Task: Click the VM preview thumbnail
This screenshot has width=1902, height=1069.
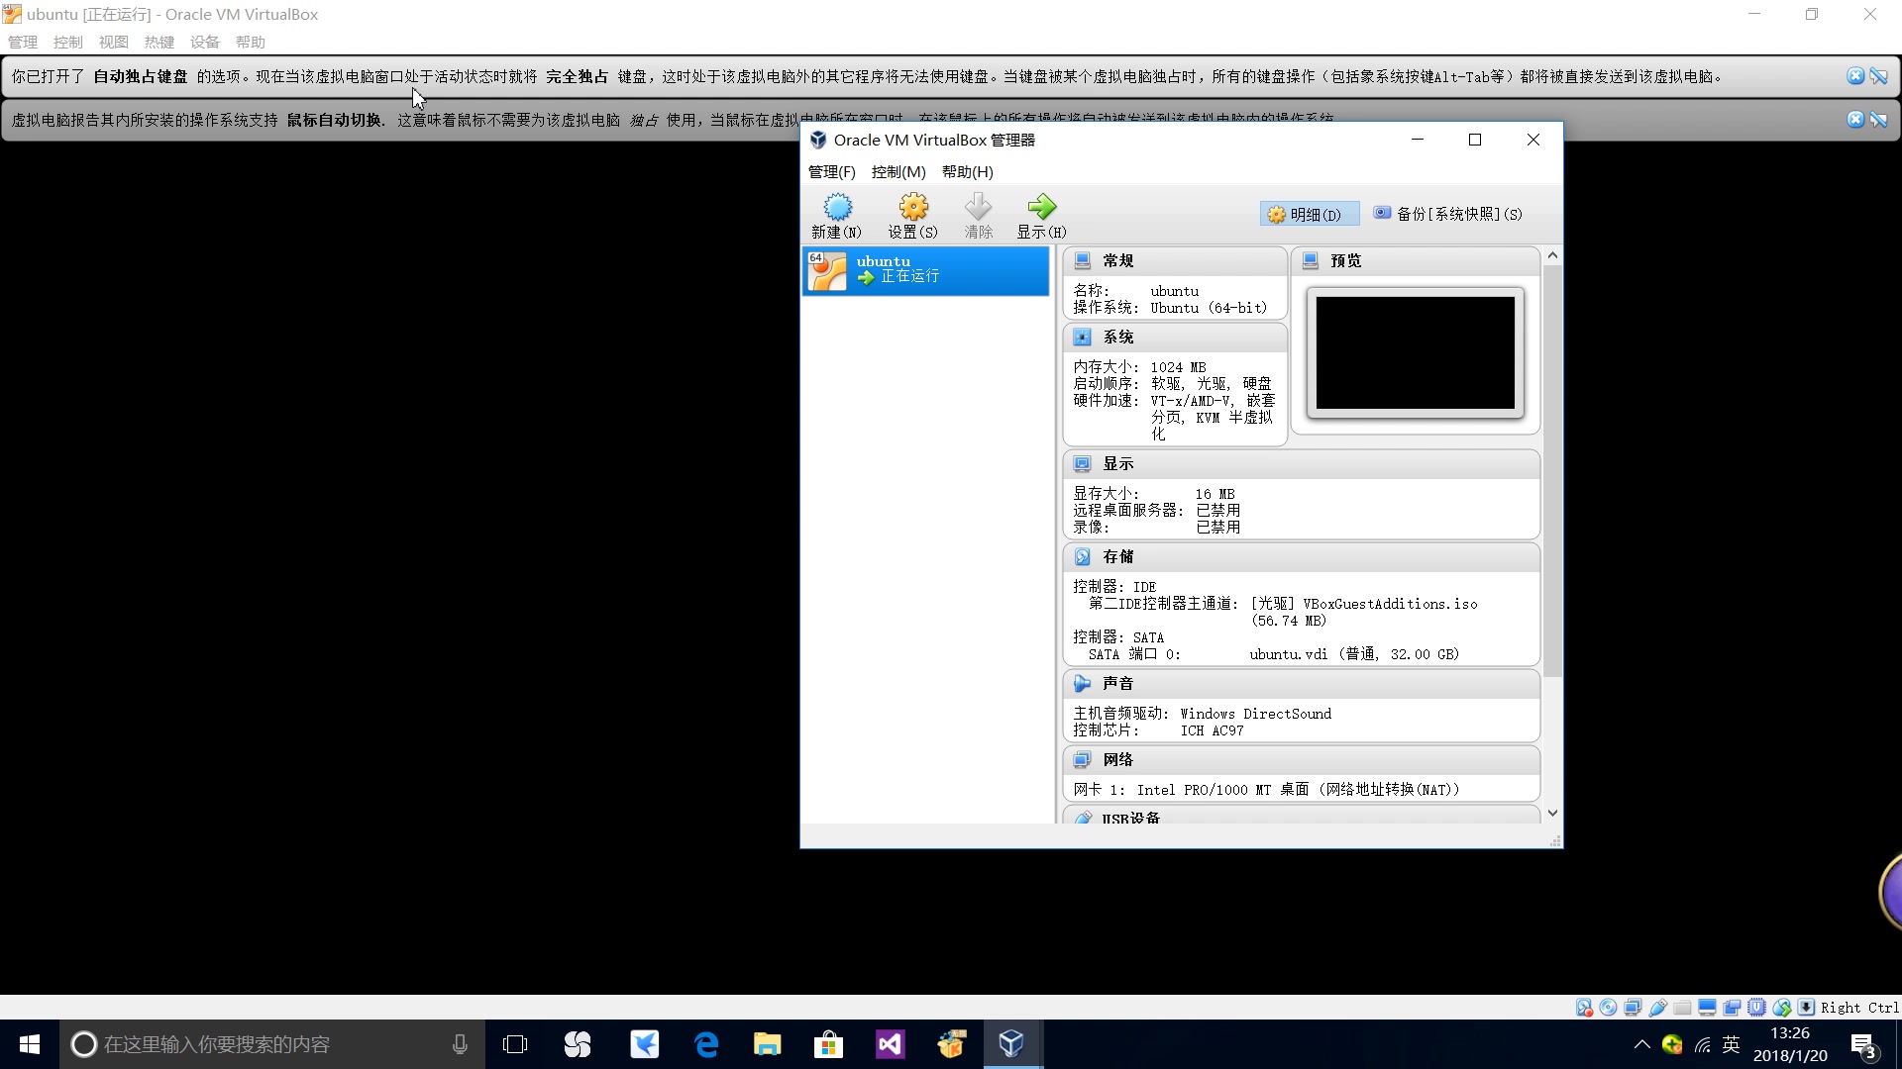Action: 1415,353
